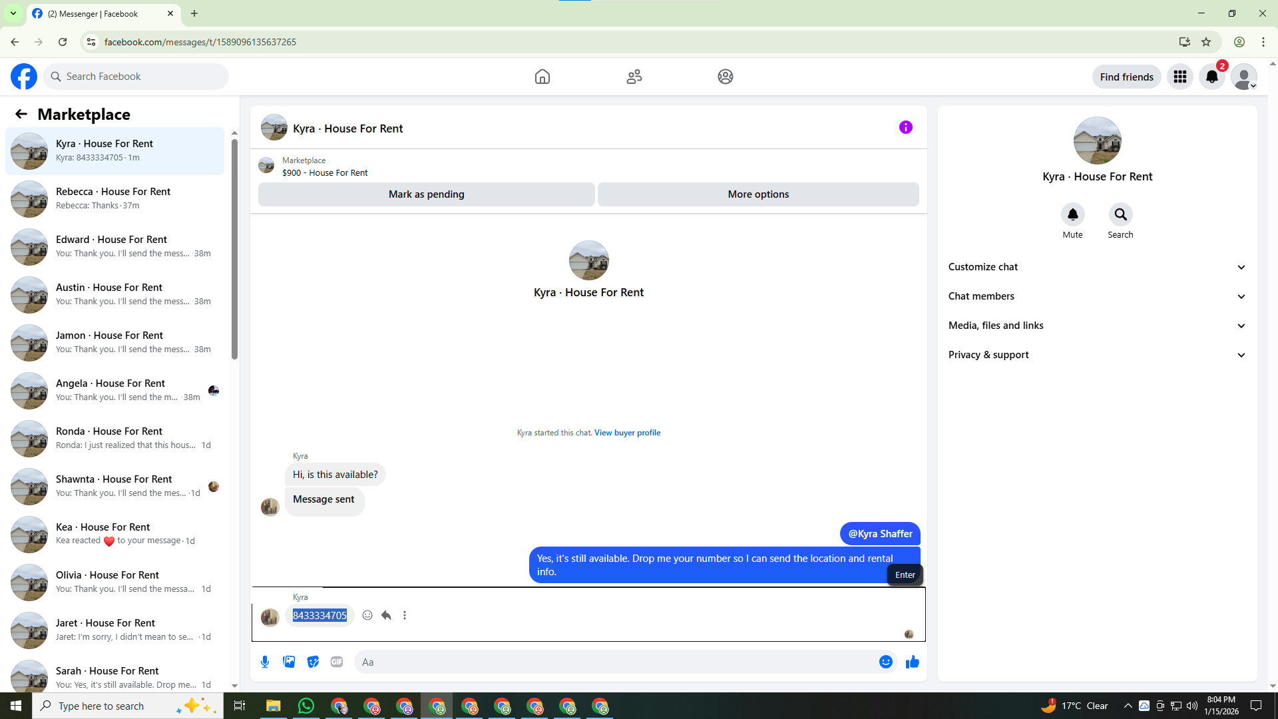Go to the Facebook Home tab

542,77
